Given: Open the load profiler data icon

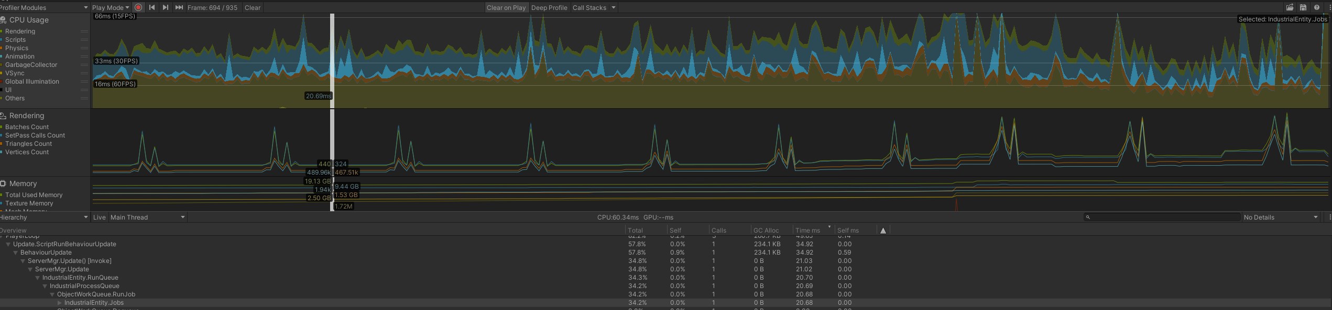Looking at the screenshot, I should pyautogui.click(x=1290, y=7).
